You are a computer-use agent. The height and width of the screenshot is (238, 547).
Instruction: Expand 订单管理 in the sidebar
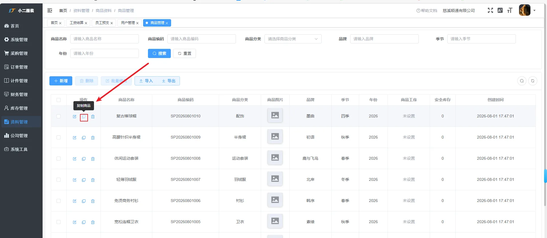pyautogui.click(x=21, y=67)
